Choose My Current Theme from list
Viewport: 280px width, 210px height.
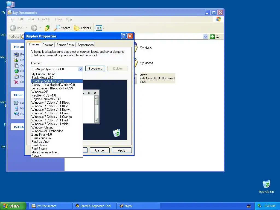pyautogui.click(x=57, y=74)
